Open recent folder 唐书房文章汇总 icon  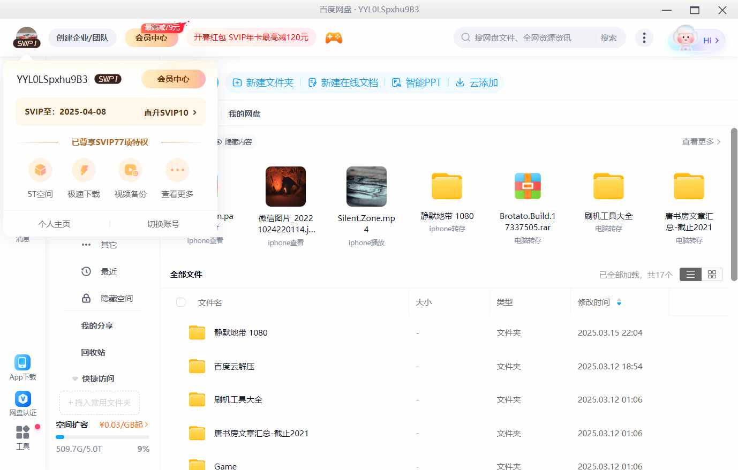point(689,186)
